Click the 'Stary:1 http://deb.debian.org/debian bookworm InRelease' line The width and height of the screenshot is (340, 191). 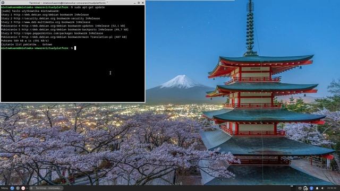click(45, 15)
